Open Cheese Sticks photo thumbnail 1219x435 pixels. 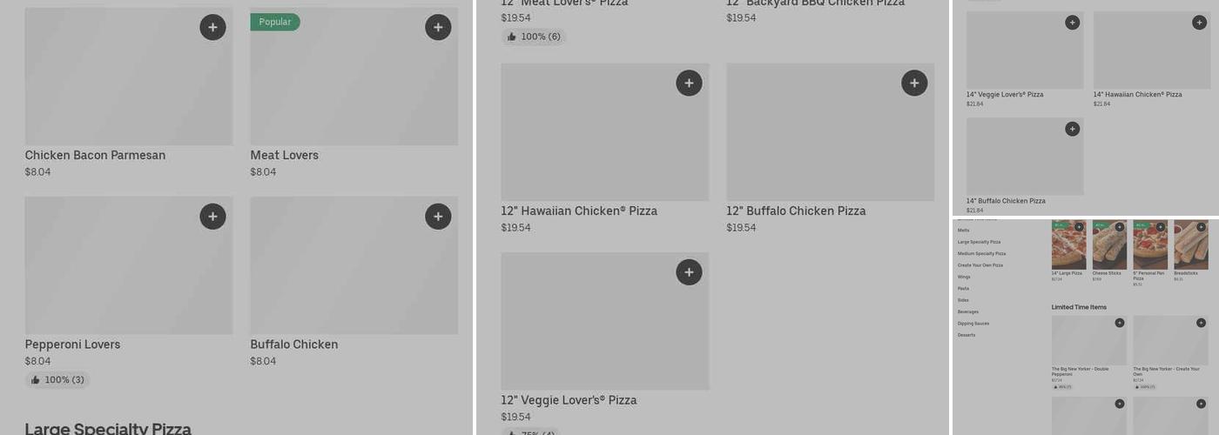tap(1109, 245)
